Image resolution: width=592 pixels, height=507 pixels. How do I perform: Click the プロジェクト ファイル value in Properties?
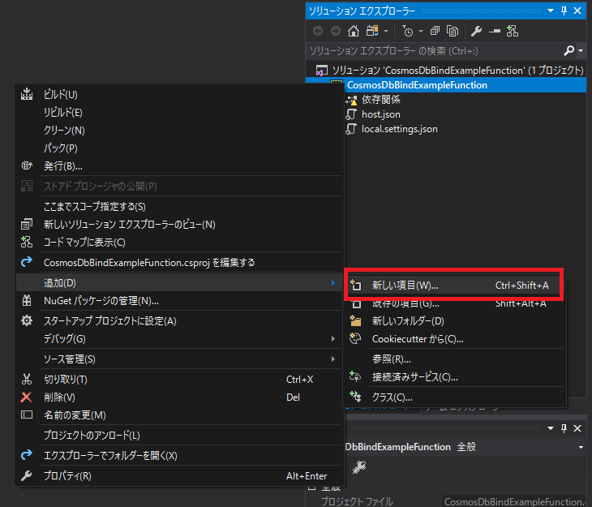[516, 501]
